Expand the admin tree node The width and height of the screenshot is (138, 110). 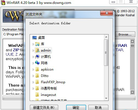coord(33,50)
